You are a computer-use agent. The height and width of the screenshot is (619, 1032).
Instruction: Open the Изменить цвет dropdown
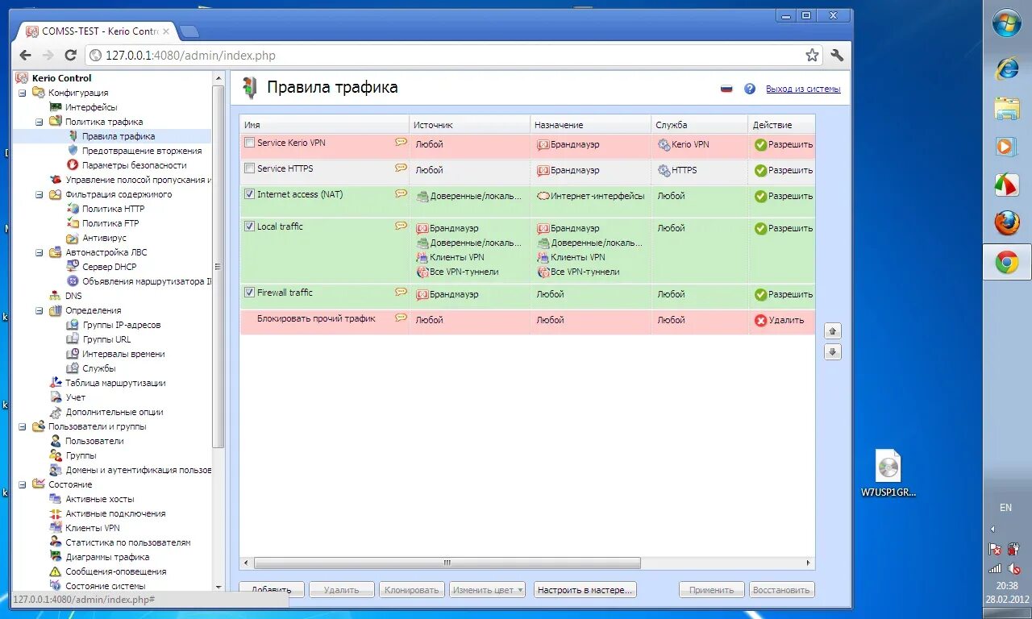[487, 590]
